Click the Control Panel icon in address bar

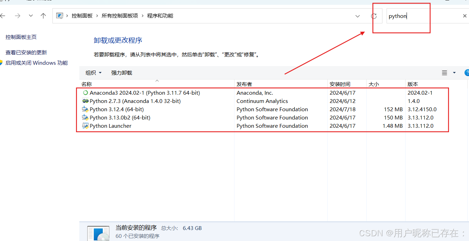pyautogui.click(x=60, y=16)
